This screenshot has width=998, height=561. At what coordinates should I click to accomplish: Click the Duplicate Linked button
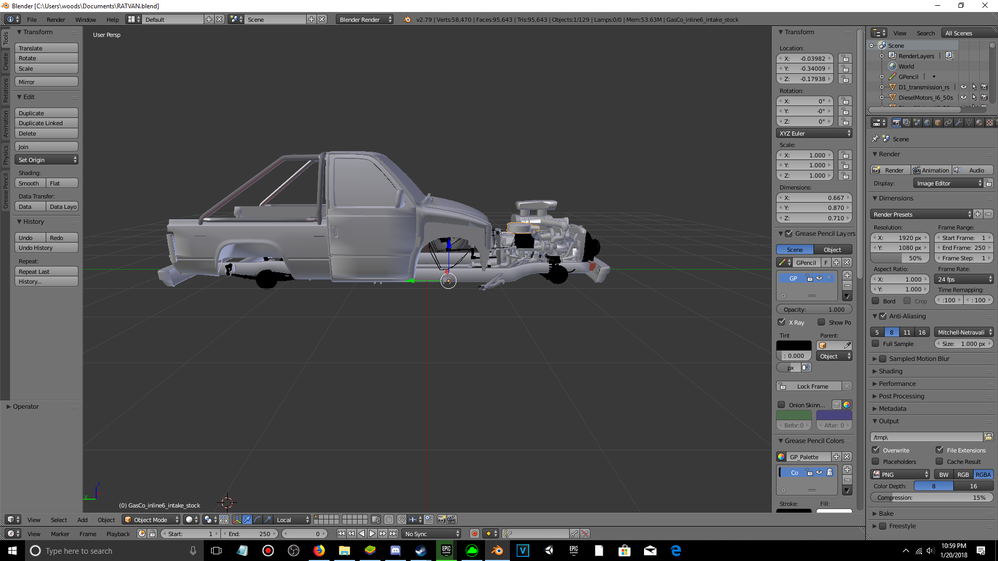pos(46,123)
